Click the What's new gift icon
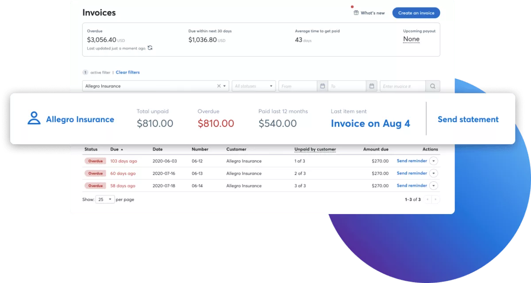This screenshot has width=531, height=283. (x=356, y=13)
